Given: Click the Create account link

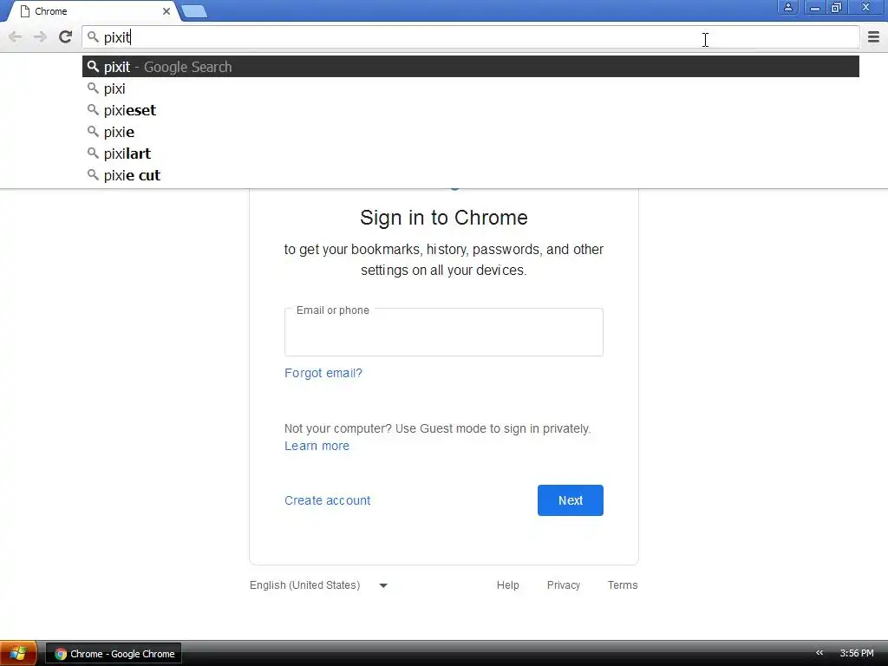Looking at the screenshot, I should click(x=327, y=500).
